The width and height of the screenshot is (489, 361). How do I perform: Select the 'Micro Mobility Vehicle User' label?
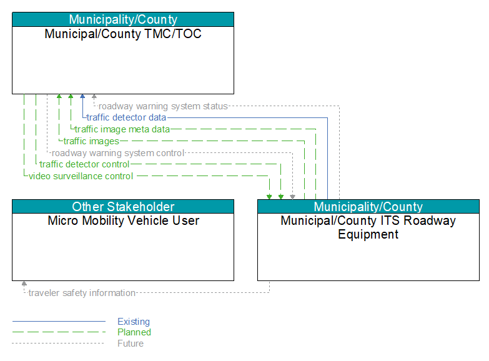(123, 220)
